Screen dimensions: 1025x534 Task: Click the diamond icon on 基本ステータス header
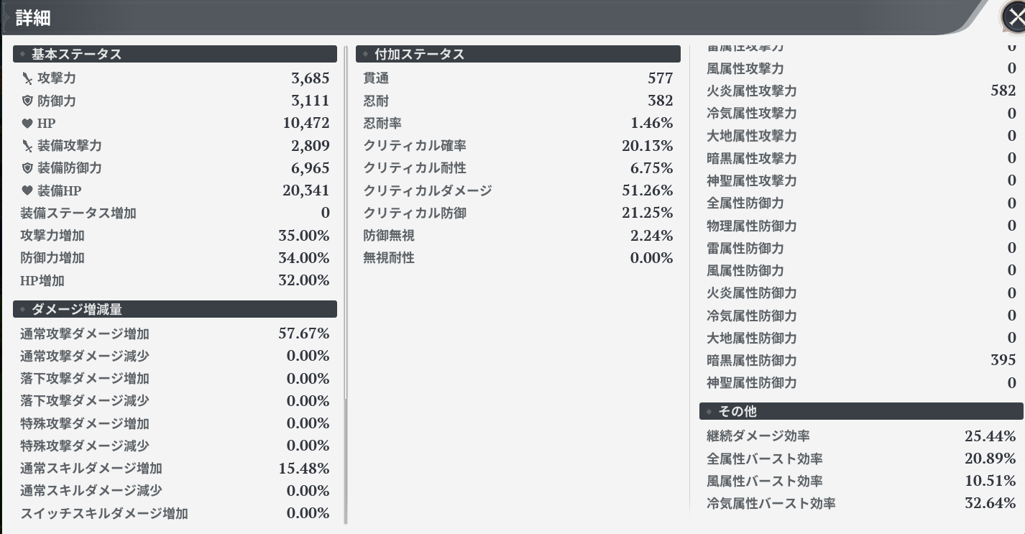click(x=22, y=55)
